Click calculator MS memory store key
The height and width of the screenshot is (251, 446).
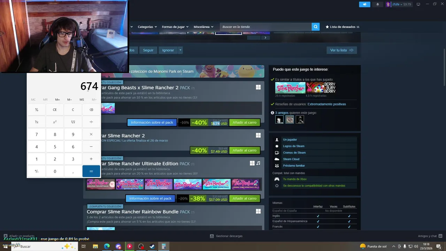pyautogui.click(x=82, y=100)
